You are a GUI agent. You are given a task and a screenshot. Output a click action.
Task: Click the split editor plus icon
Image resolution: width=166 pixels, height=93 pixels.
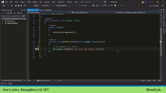161,13
